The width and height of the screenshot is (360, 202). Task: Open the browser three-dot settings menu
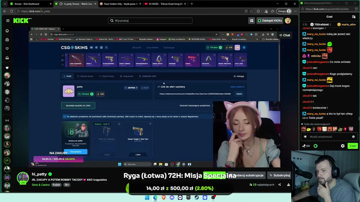click(x=295, y=11)
